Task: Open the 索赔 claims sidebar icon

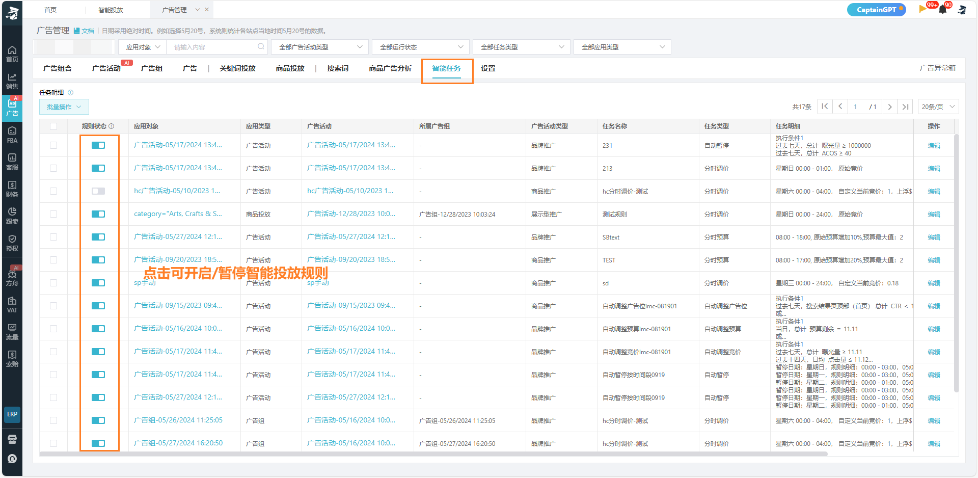Action: coord(12,358)
